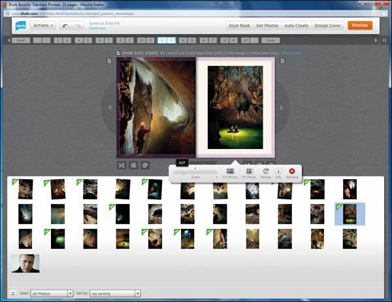The height and width of the screenshot is (302, 392).
Task: Adjust the photo Zoom slider
Action: (195, 173)
